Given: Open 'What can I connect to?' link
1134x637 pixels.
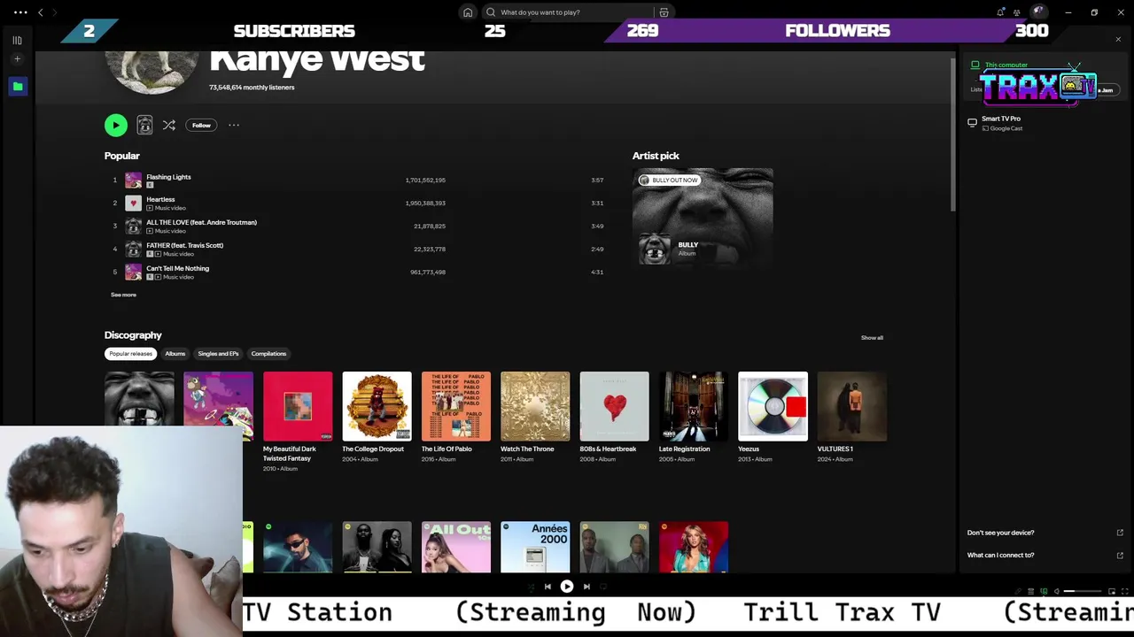Looking at the screenshot, I should pyautogui.click(x=1045, y=556).
